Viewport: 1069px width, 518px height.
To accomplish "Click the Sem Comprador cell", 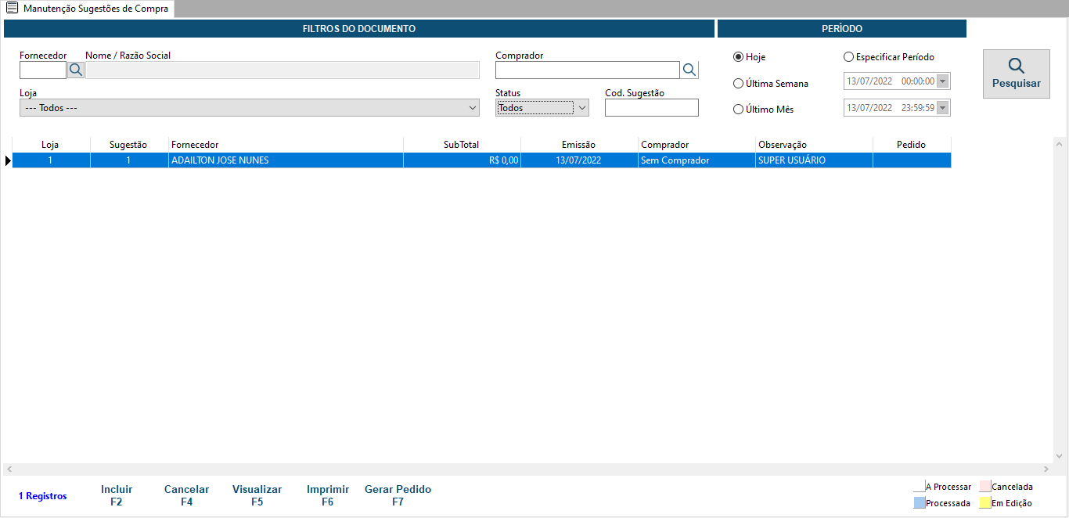I will pyautogui.click(x=696, y=160).
